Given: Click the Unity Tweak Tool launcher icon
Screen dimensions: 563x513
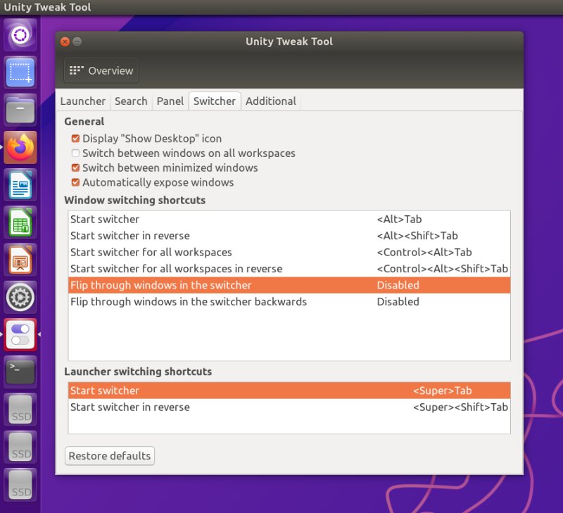Looking at the screenshot, I should pos(20,334).
